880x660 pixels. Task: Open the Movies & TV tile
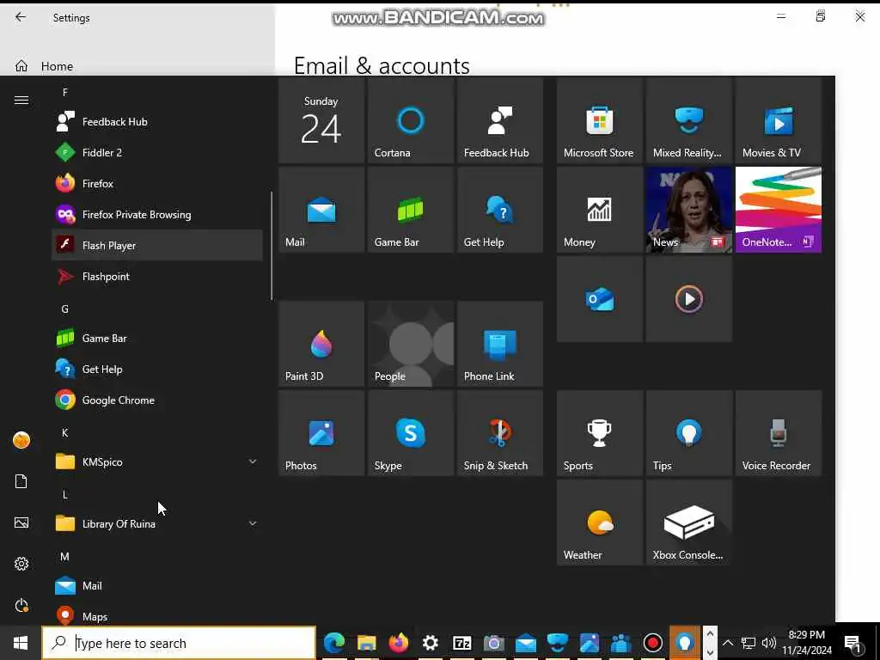point(779,120)
